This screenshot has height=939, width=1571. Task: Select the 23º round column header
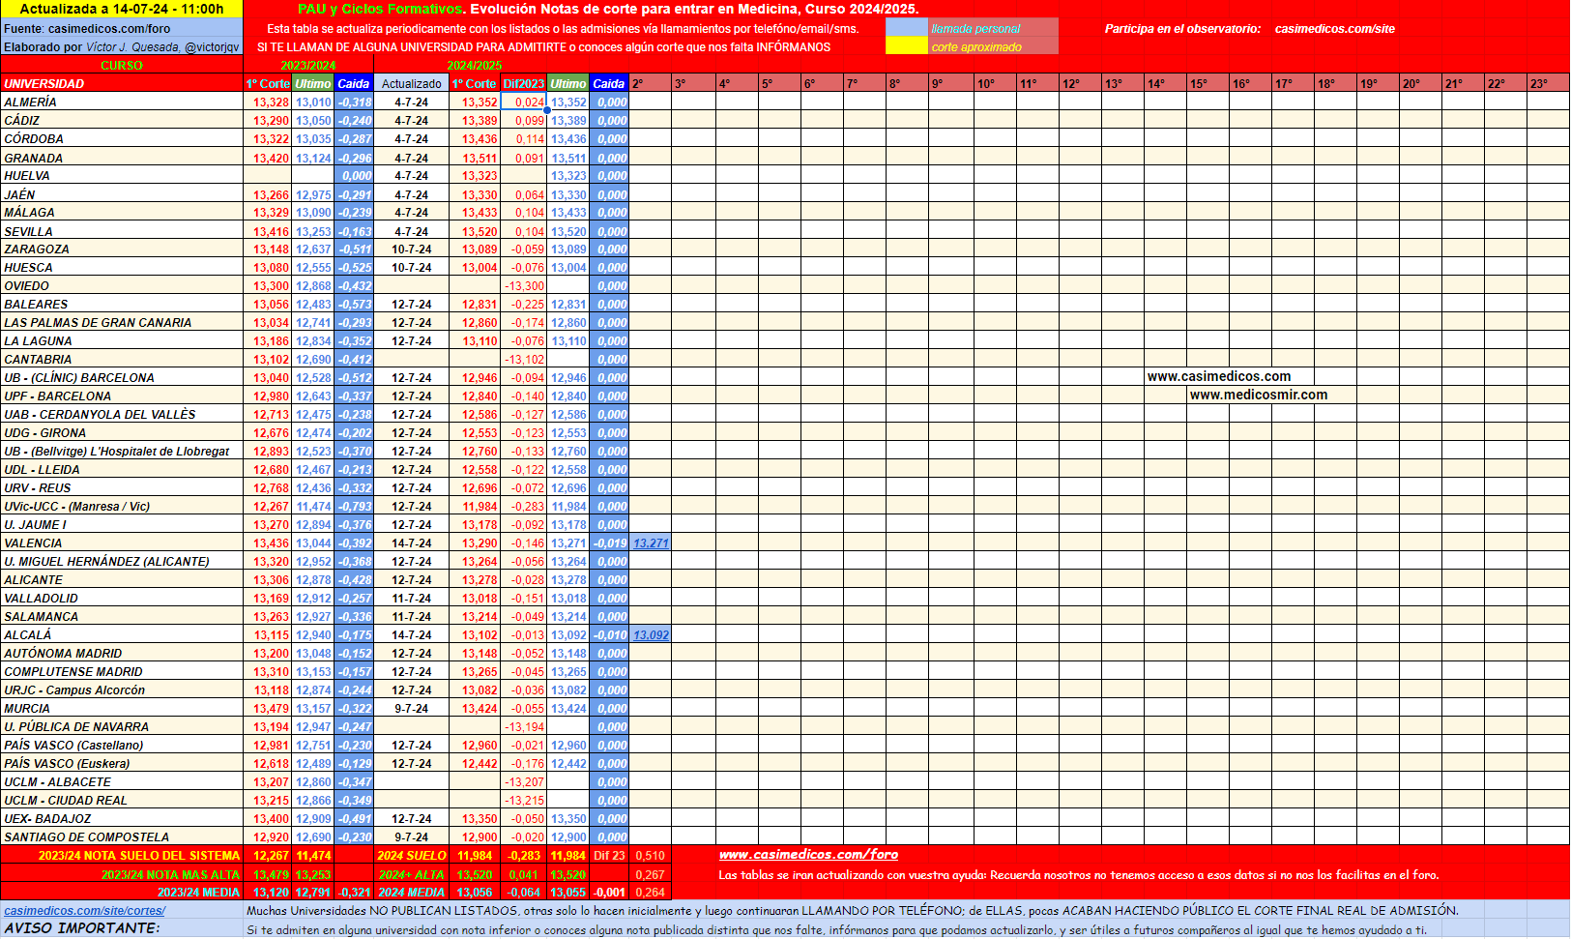tap(1548, 84)
